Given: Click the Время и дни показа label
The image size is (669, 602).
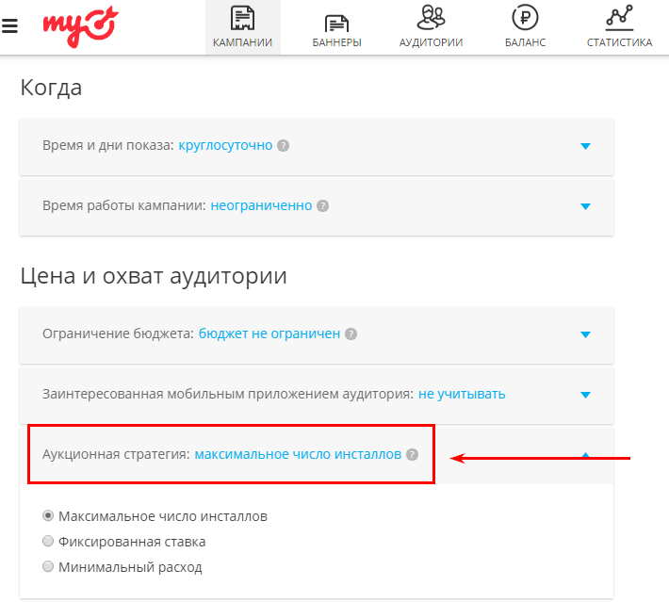Looking at the screenshot, I should pyautogui.click(x=108, y=145).
